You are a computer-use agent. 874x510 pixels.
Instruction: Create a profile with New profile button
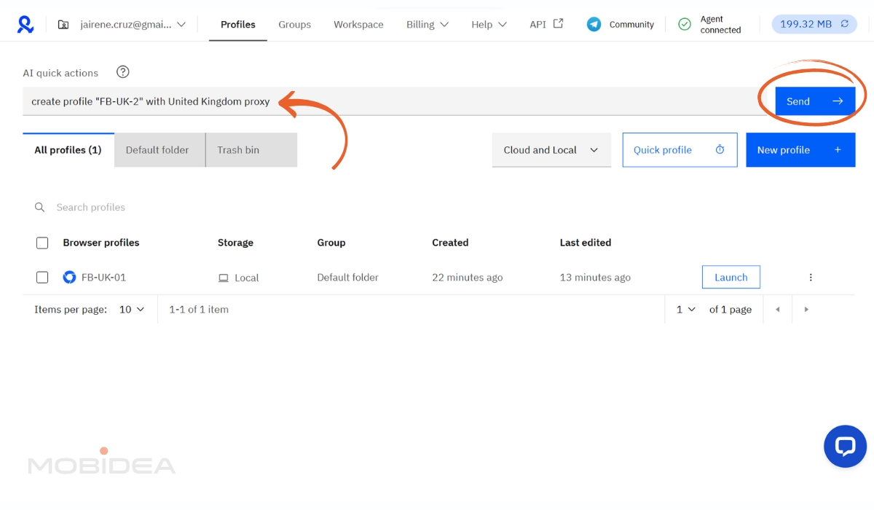pos(800,149)
